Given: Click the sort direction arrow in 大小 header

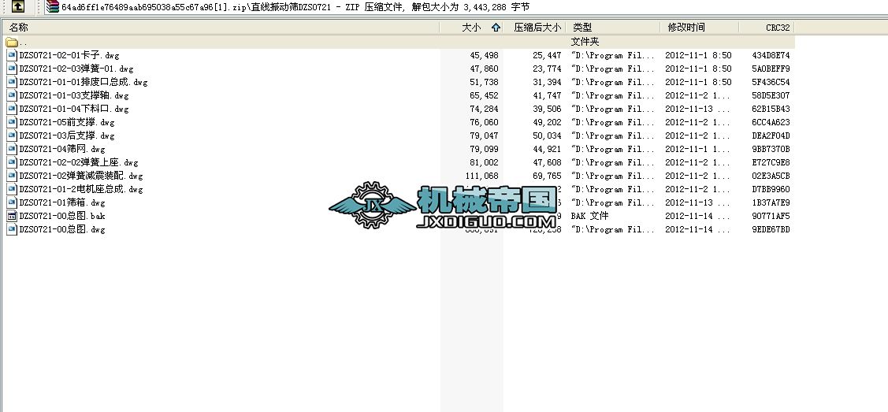Looking at the screenshot, I should (x=496, y=27).
